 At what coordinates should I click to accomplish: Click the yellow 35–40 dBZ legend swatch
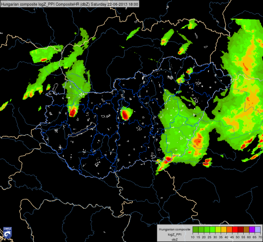pyautogui.click(x=224, y=229)
